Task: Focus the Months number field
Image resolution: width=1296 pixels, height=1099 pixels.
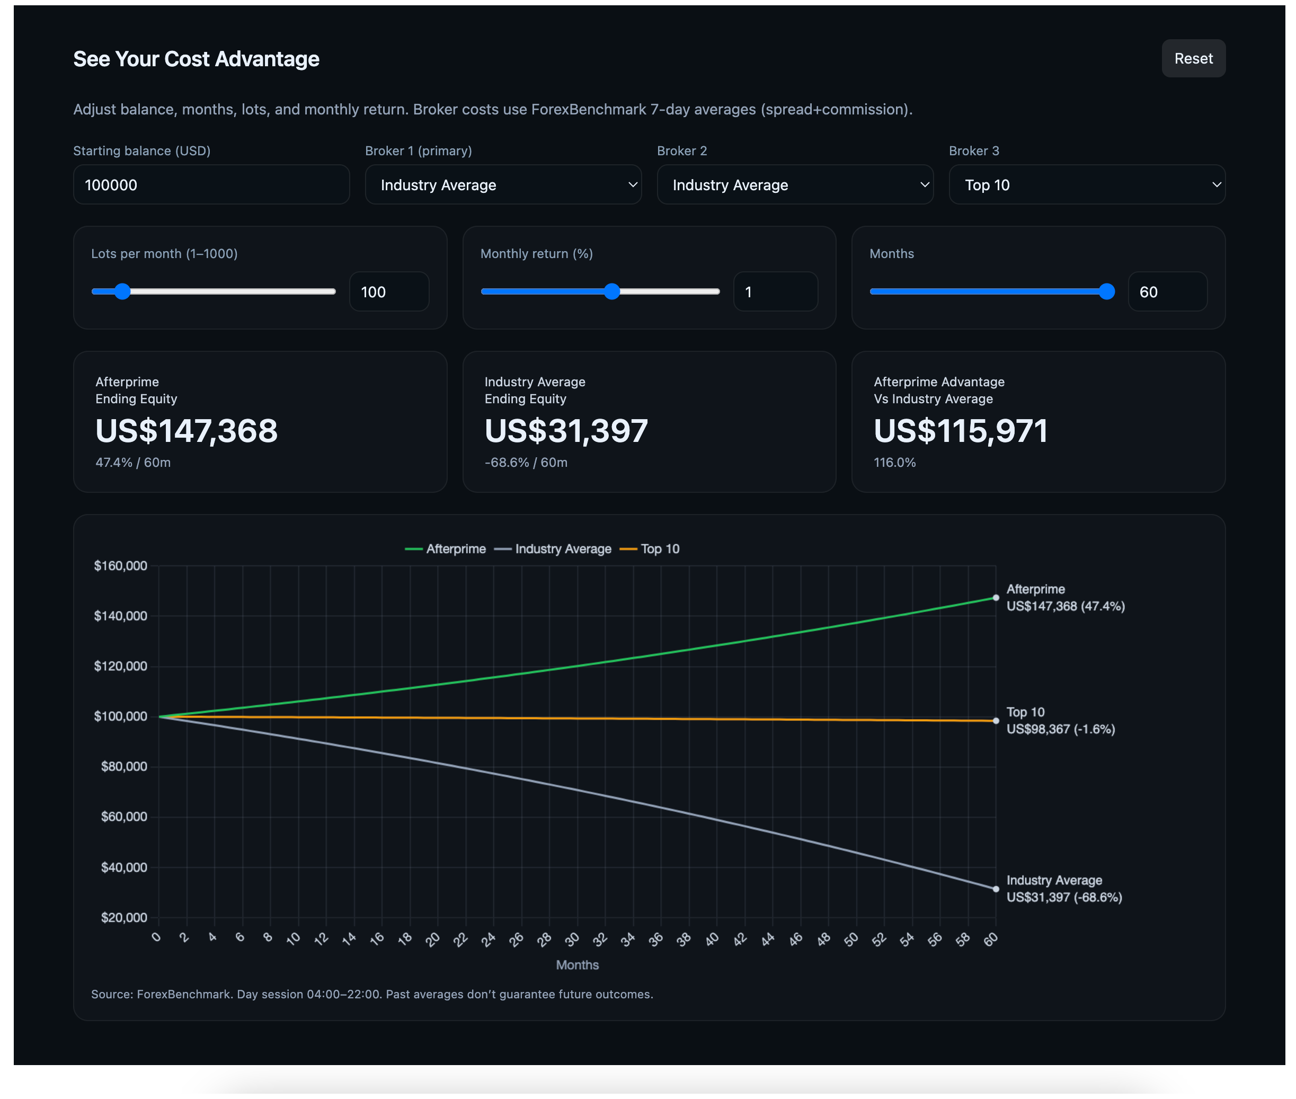Action: tap(1167, 291)
